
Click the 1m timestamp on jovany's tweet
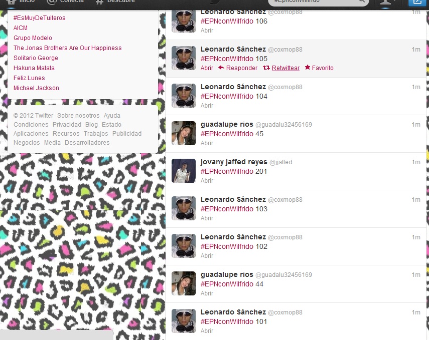click(x=416, y=162)
